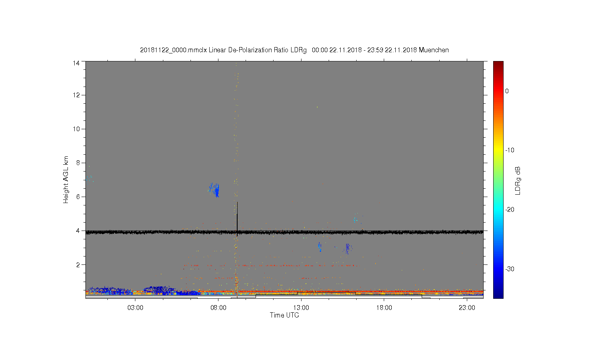Click the black vertical spike near 09:00
The height and width of the screenshot is (359, 599).
pos(237,219)
